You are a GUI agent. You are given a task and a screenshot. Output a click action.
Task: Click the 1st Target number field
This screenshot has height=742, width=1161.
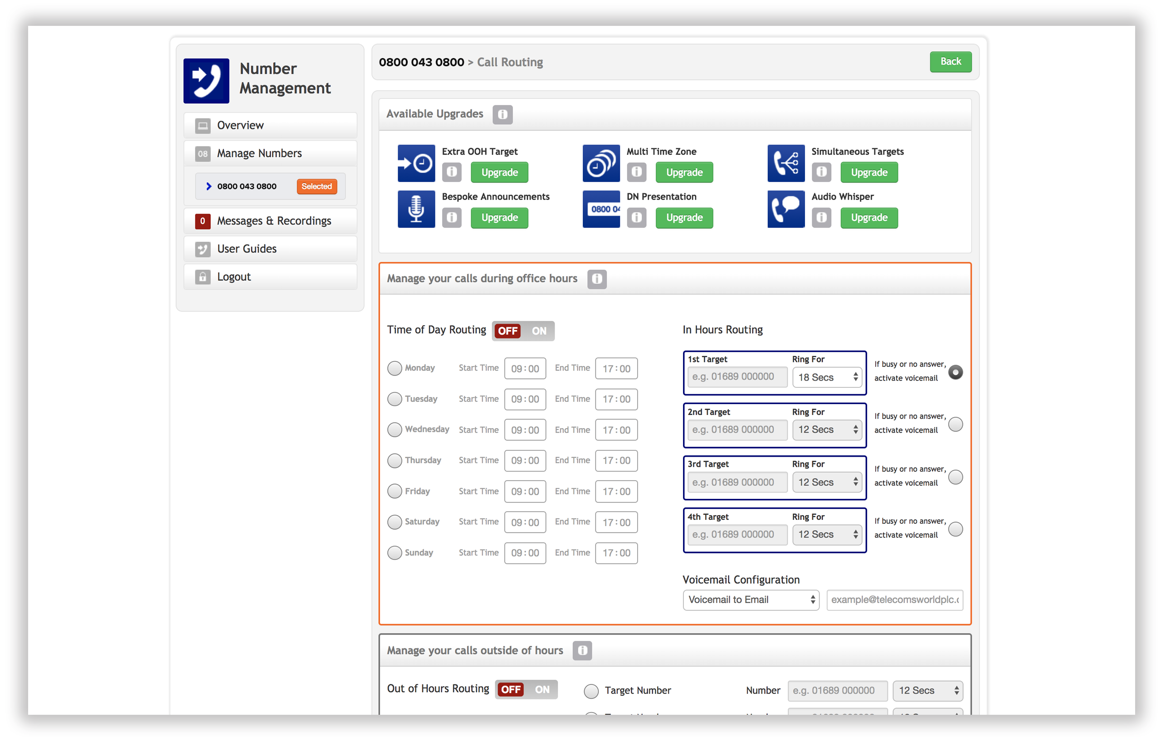737,376
